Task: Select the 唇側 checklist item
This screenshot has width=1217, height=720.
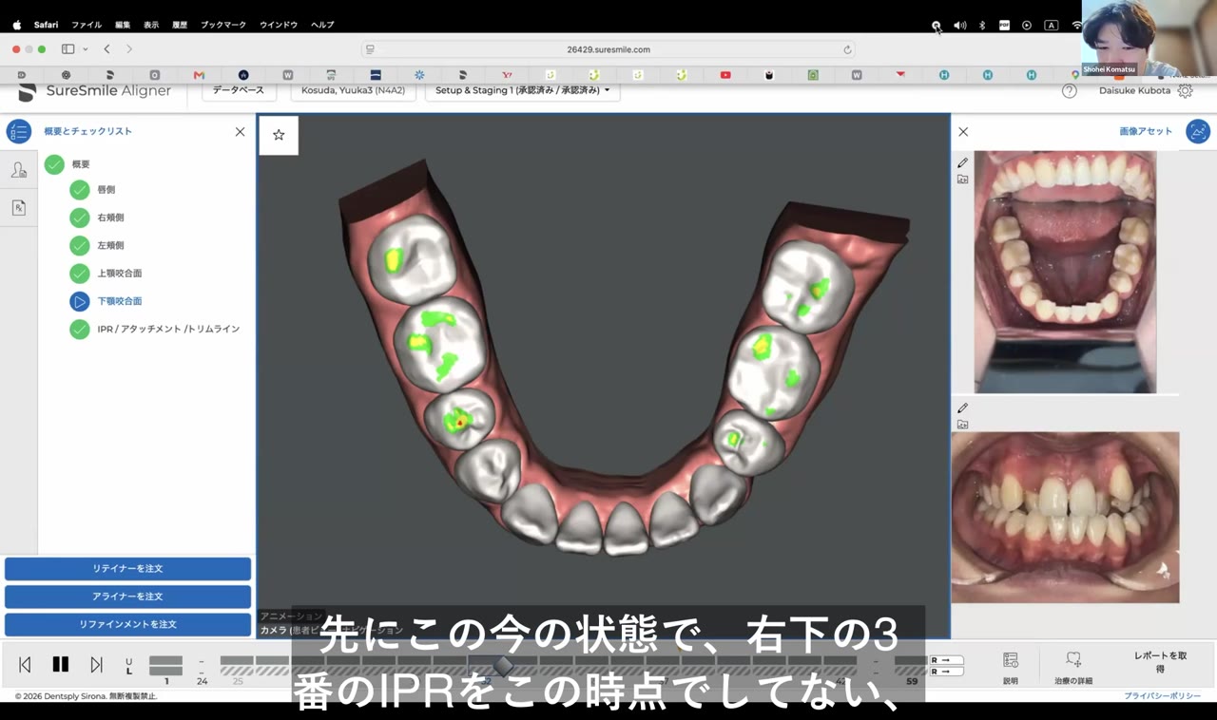Action: click(x=106, y=190)
